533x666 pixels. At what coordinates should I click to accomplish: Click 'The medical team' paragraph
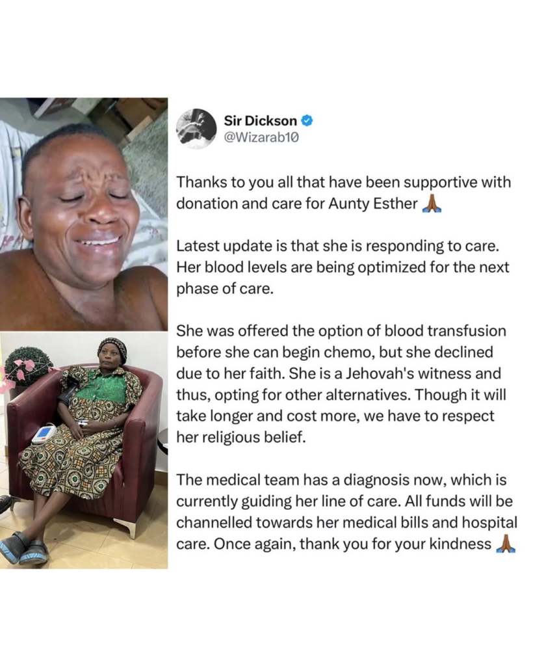pos(346,512)
